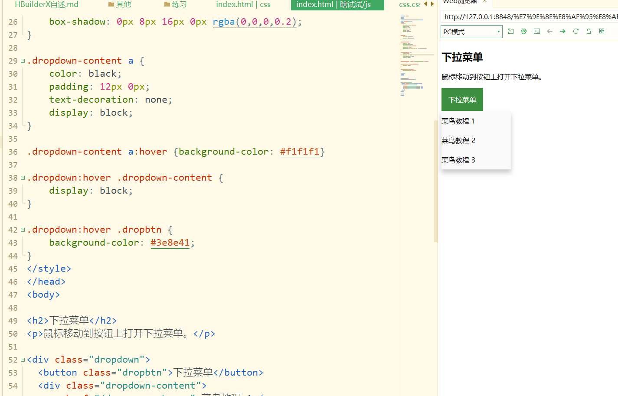618x396 pixels.
Task: Click the <body> tag on line 47
Action: point(43,295)
